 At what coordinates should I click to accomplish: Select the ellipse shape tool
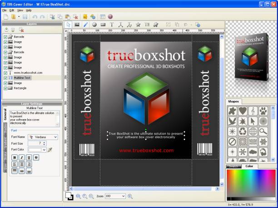click(x=94, y=25)
